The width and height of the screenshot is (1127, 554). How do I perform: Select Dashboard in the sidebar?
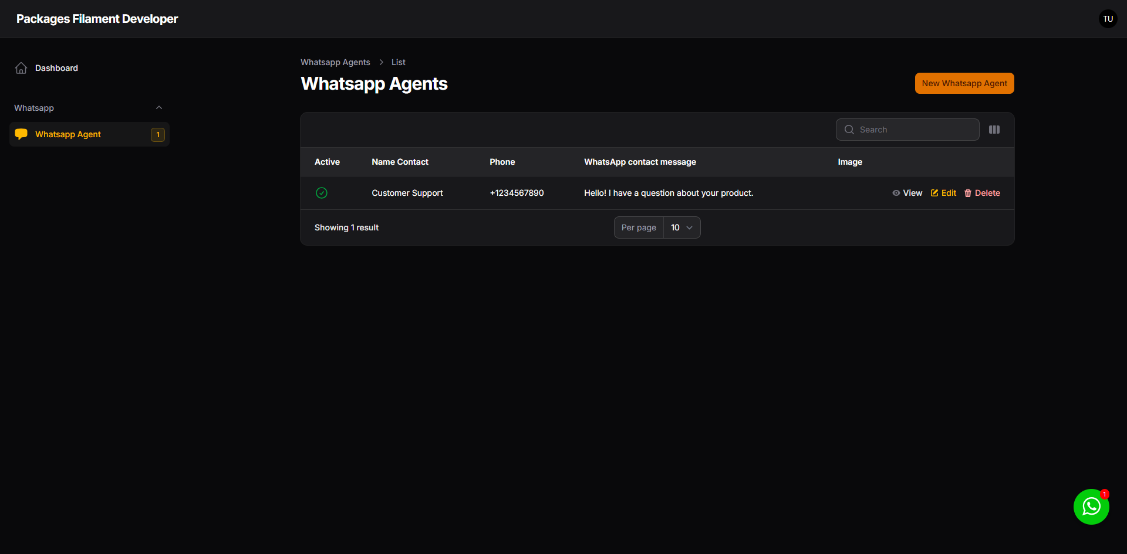click(56, 68)
